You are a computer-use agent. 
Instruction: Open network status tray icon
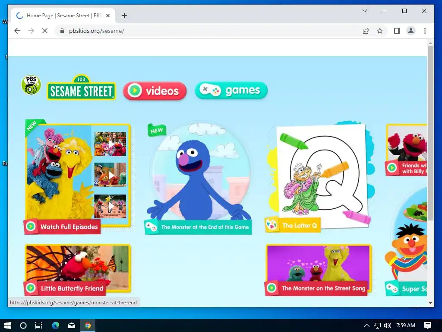pos(377,326)
